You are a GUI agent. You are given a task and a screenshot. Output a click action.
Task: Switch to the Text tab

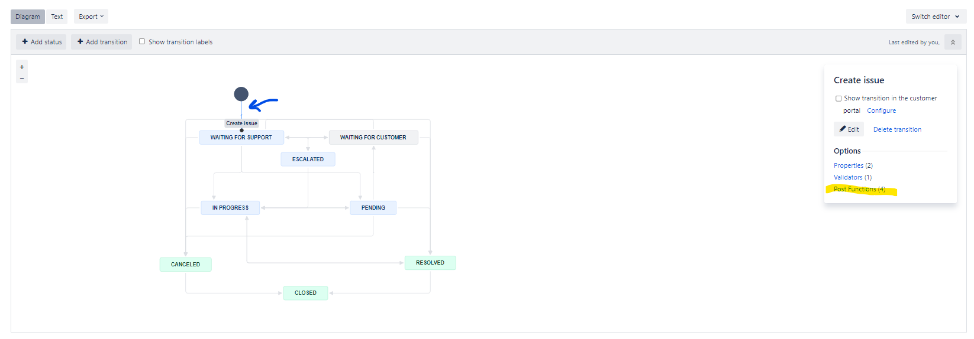coord(57,17)
